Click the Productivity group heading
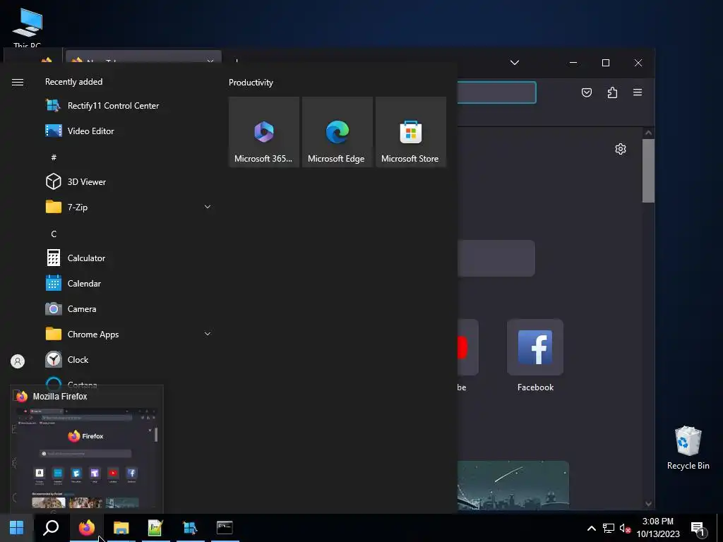The width and height of the screenshot is (723, 542). click(x=251, y=83)
